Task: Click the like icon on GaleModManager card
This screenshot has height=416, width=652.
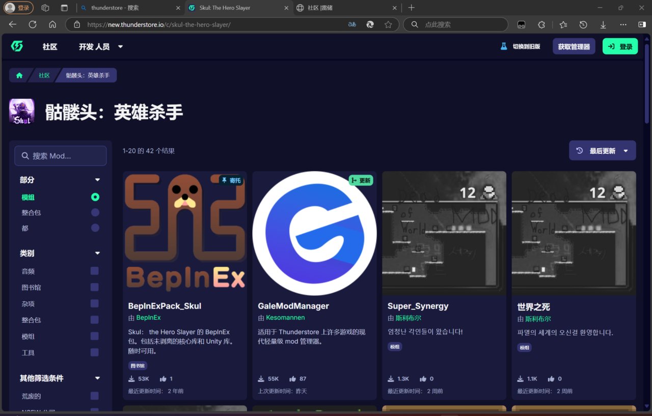Action: [293, 379]
